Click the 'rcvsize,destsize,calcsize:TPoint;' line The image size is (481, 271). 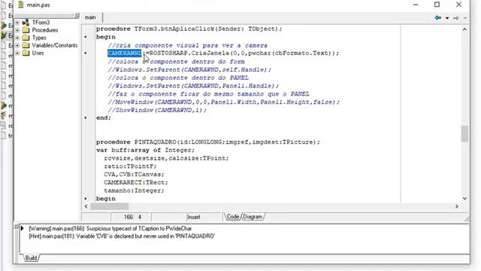[x=166, y=158]
